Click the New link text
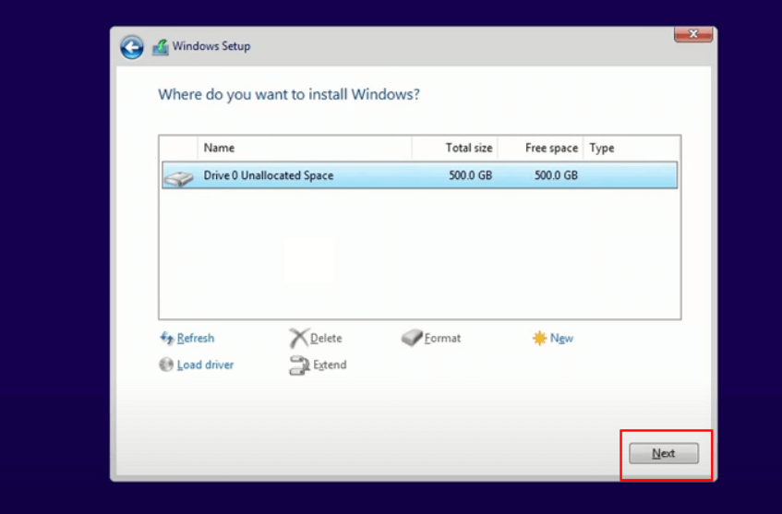782x514 pixels. (561, 339)
